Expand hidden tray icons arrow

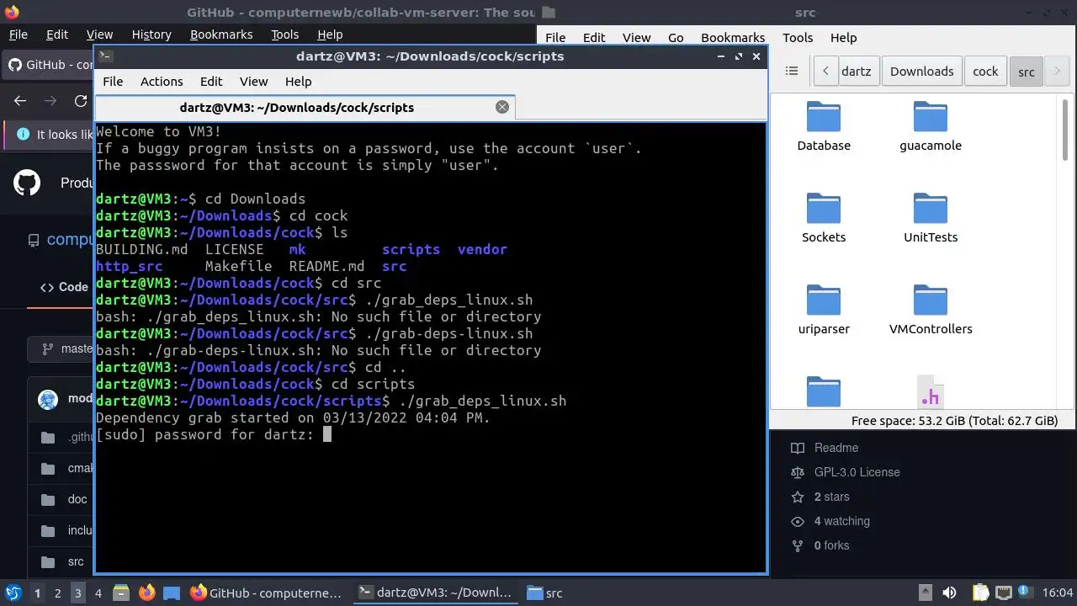(x=925, y=593)
